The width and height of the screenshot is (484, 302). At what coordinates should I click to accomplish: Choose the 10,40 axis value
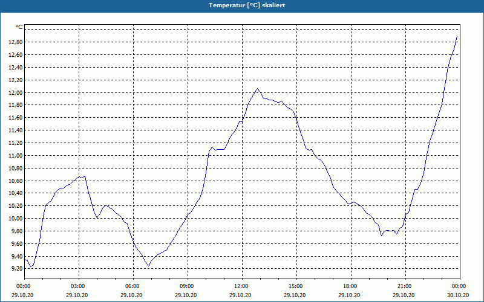coord(16,193)
